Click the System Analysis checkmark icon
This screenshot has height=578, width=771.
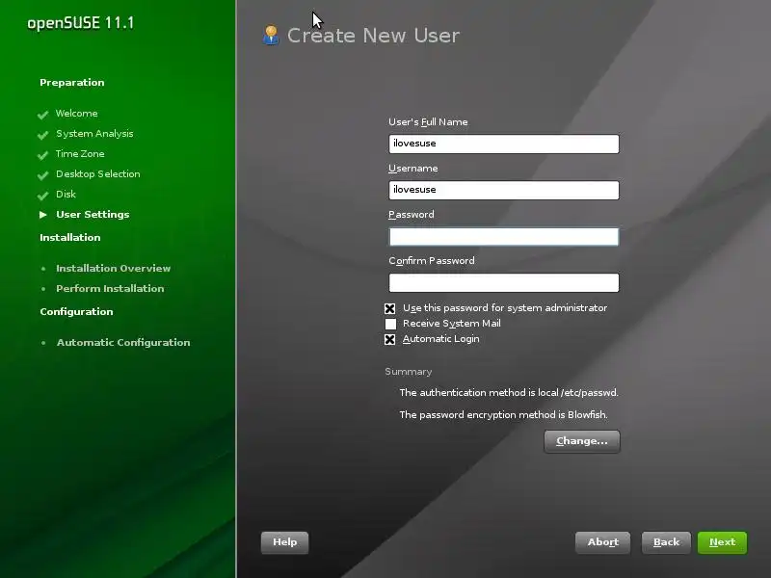pyautogui.click(x=42, y=135)
